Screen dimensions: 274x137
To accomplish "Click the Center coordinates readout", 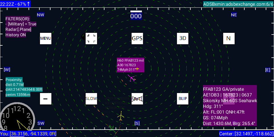I will [x=246, y=134].
